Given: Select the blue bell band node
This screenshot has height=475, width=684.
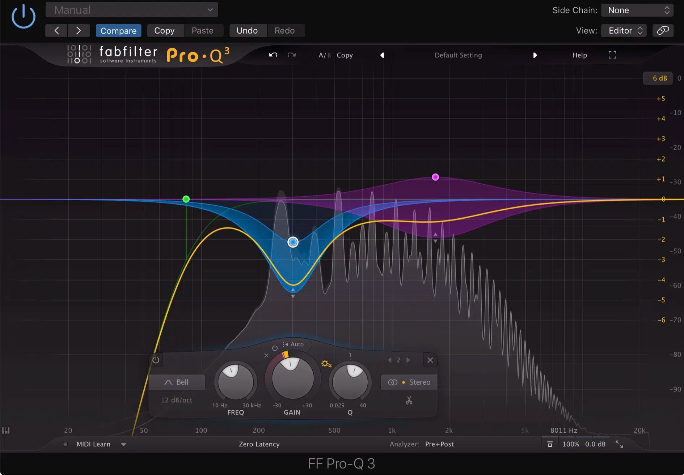Looking at the screenshot, I should point(293,242).
